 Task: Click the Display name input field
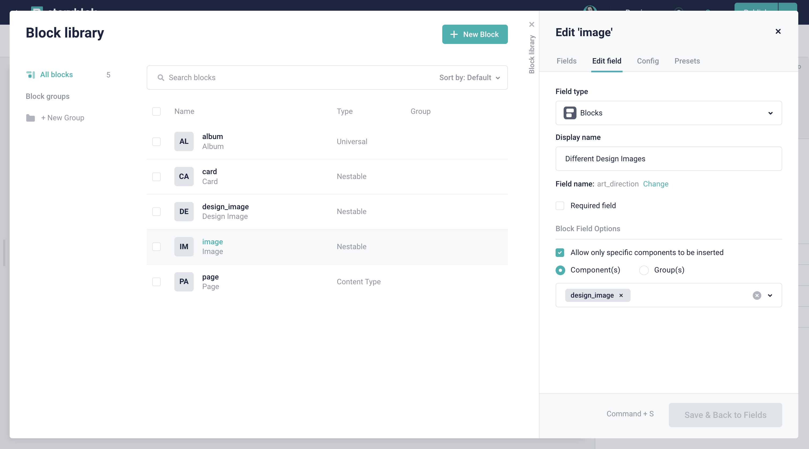(x=669, y=159)
